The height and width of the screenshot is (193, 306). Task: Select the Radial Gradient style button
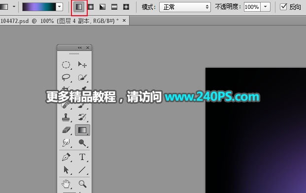click(x=91, y=7)
